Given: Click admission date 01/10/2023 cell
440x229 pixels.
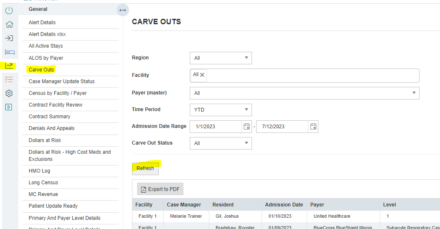Looking at the screenshot, I should pyautogui.click(x=280, y=216).
